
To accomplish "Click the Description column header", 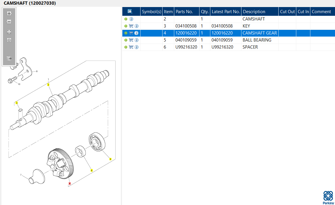I will coord(254,12).
